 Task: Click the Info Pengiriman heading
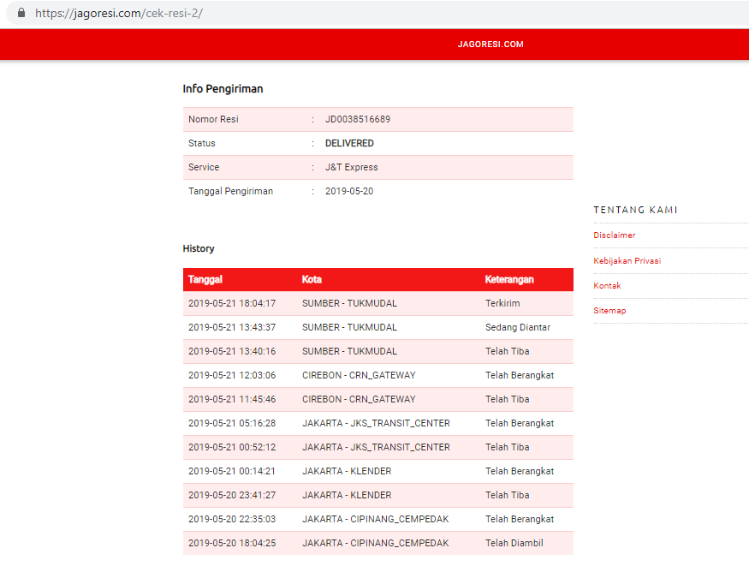[223, 89]
